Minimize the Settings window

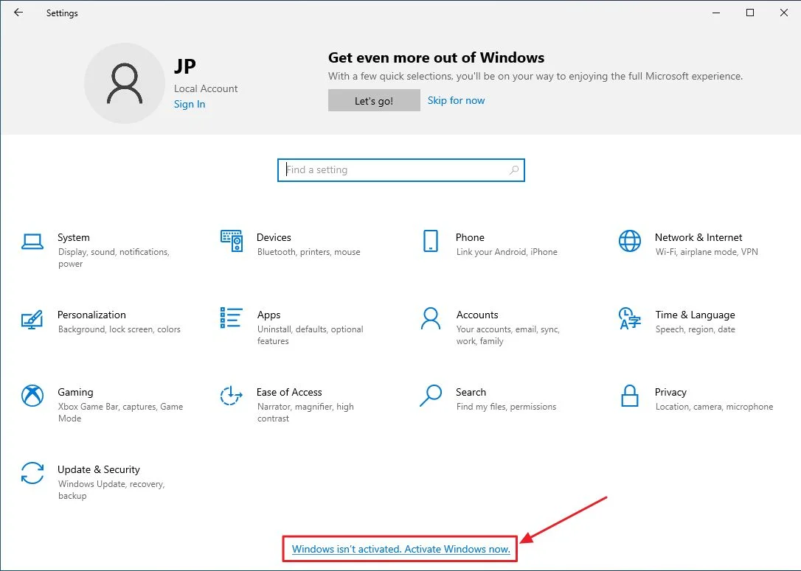[x=716, y=13]
